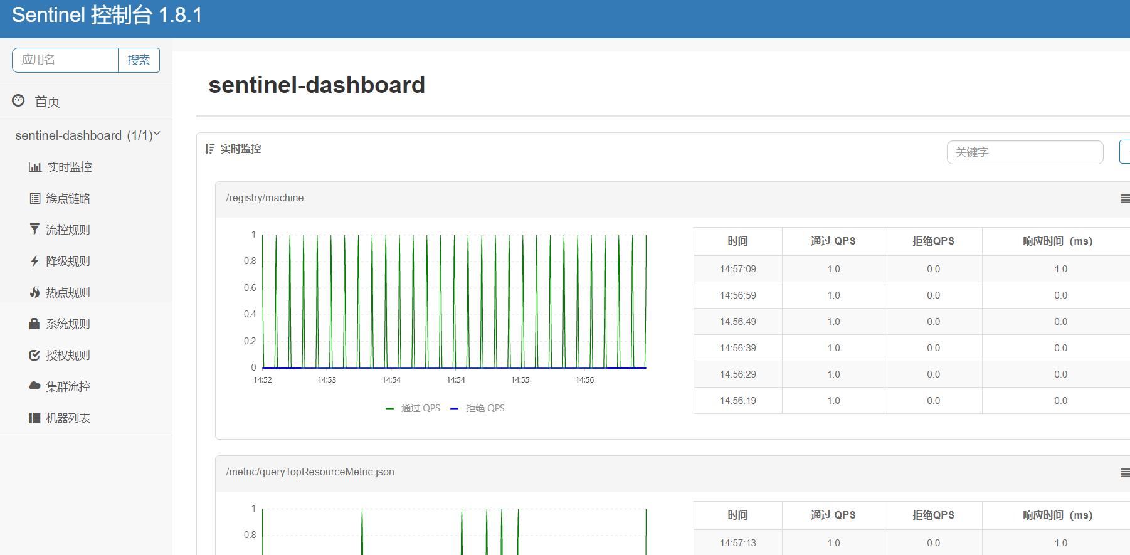Click the checkmark icon for 授权规则
1130x555 pixels.
tap(34, 355)
